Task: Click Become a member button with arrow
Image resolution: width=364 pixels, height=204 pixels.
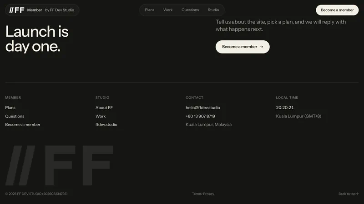Action: tap(243, 47)
